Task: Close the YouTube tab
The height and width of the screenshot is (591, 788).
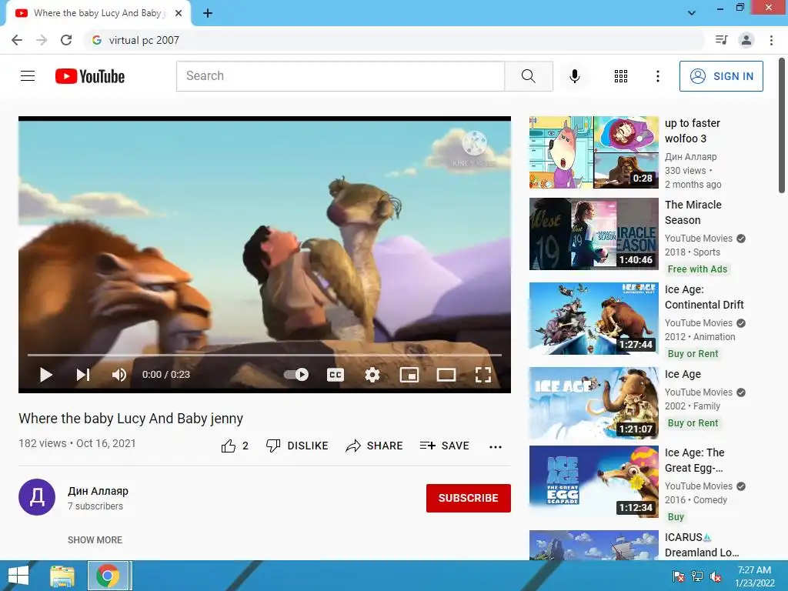Action: [x=178, y=14]
